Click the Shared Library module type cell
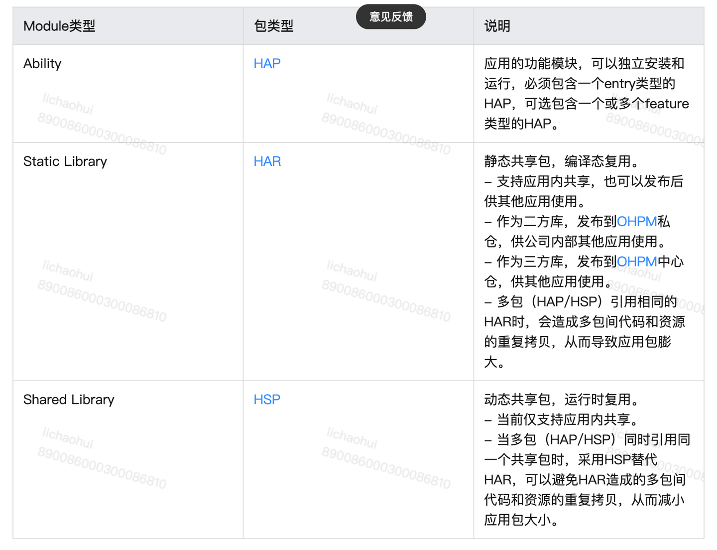This screenshot has width=717, height=550. point(69,399)
